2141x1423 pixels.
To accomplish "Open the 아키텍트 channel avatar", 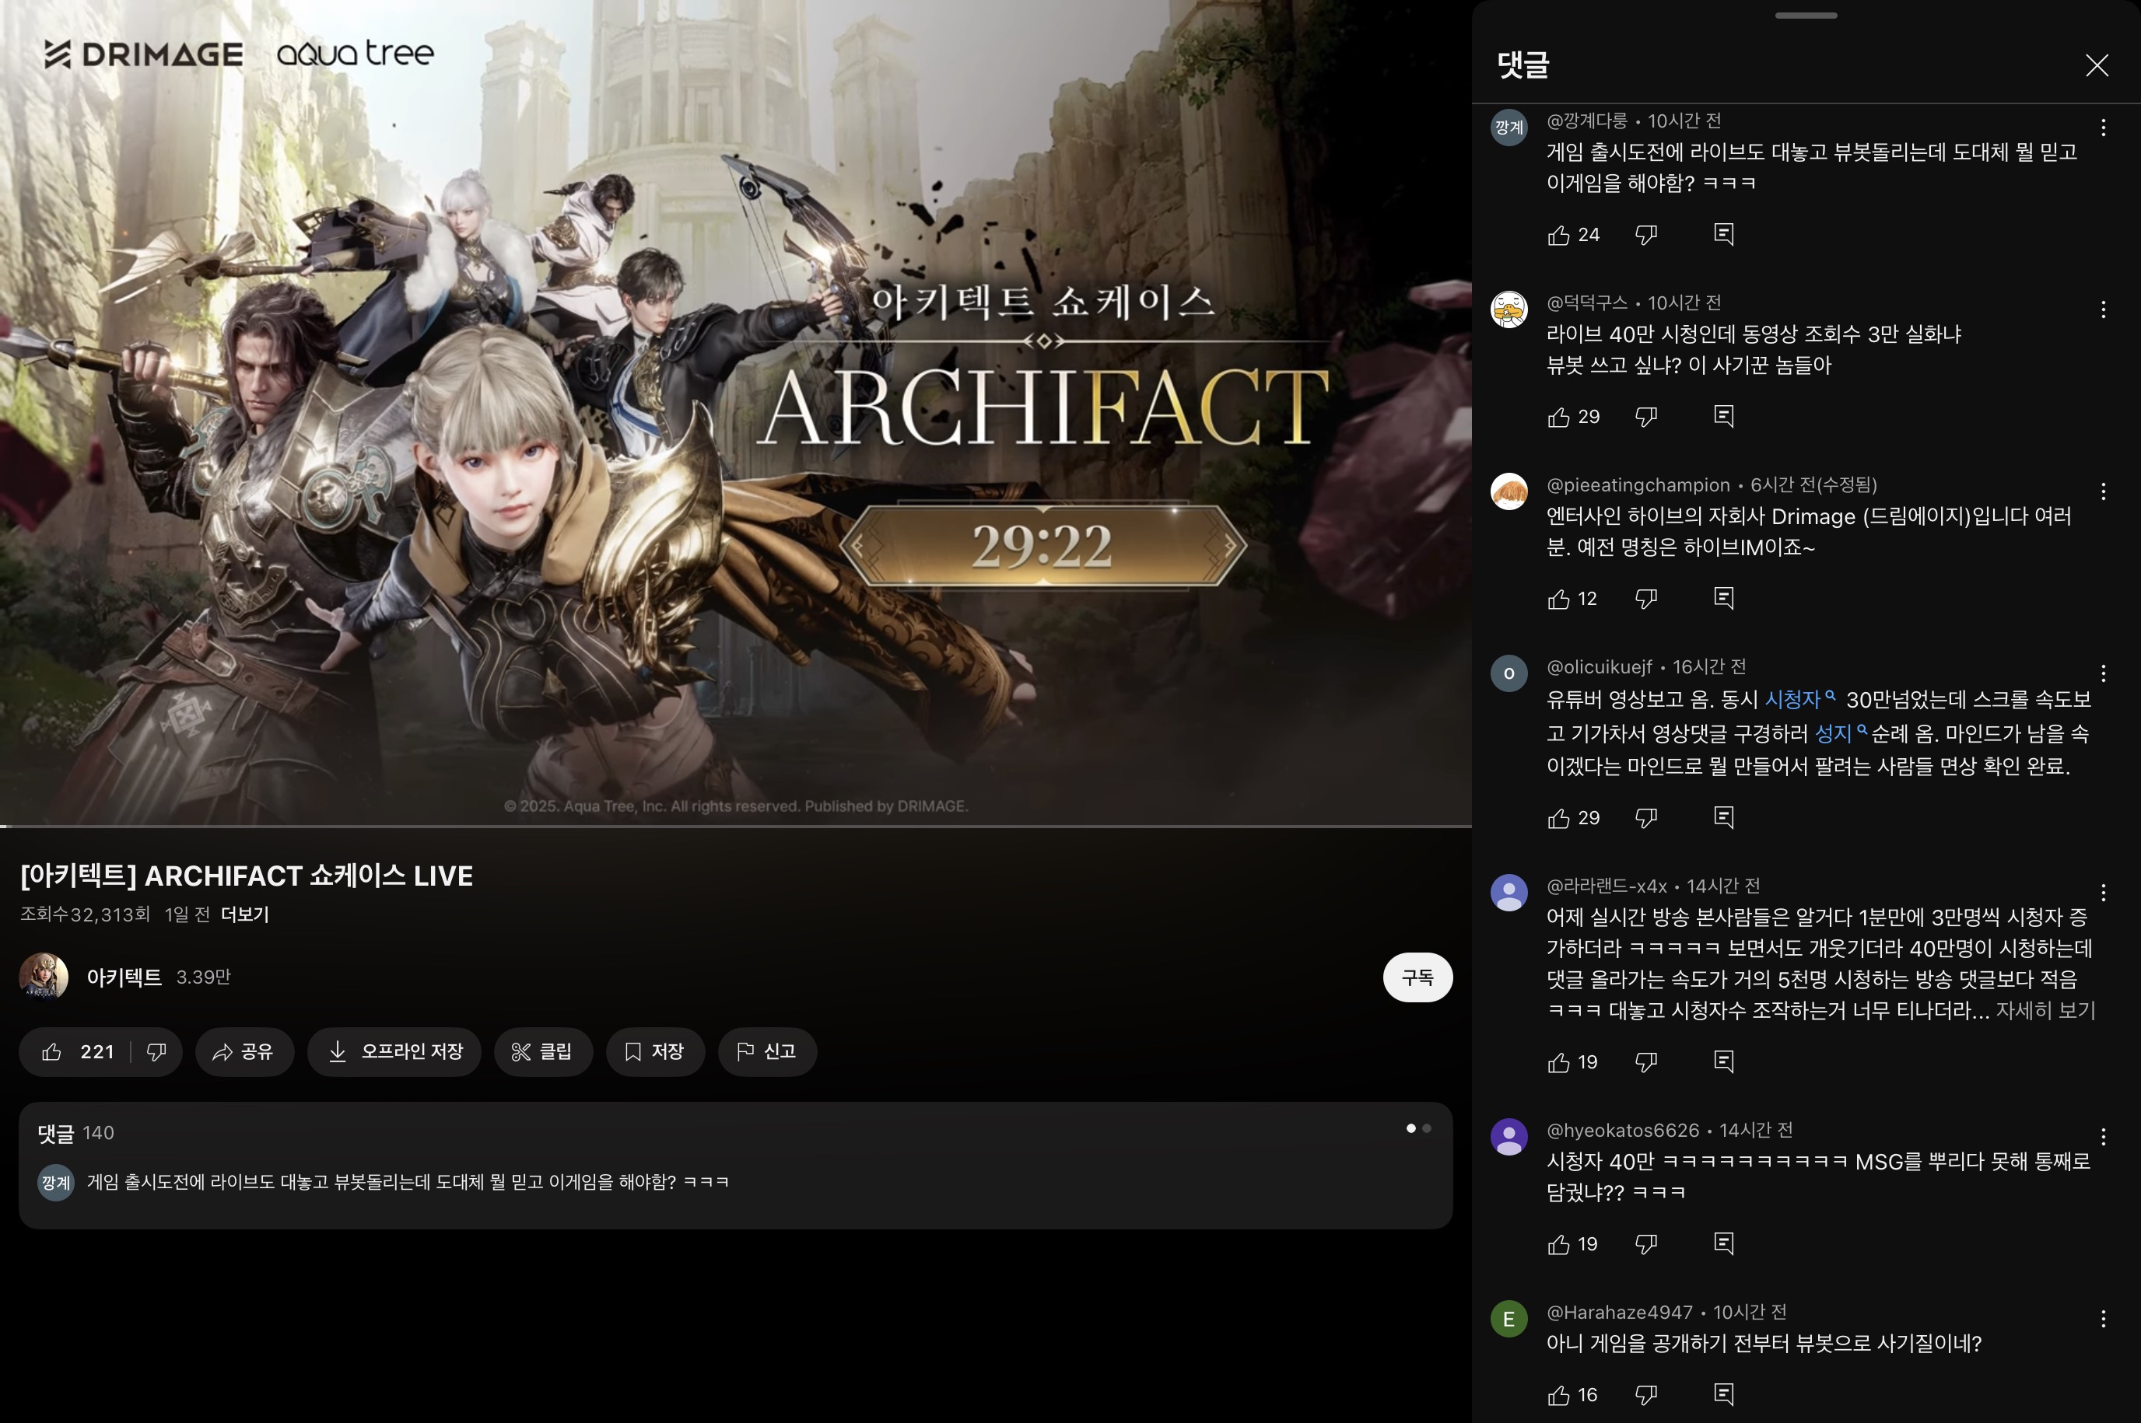I will pos(44,977).
